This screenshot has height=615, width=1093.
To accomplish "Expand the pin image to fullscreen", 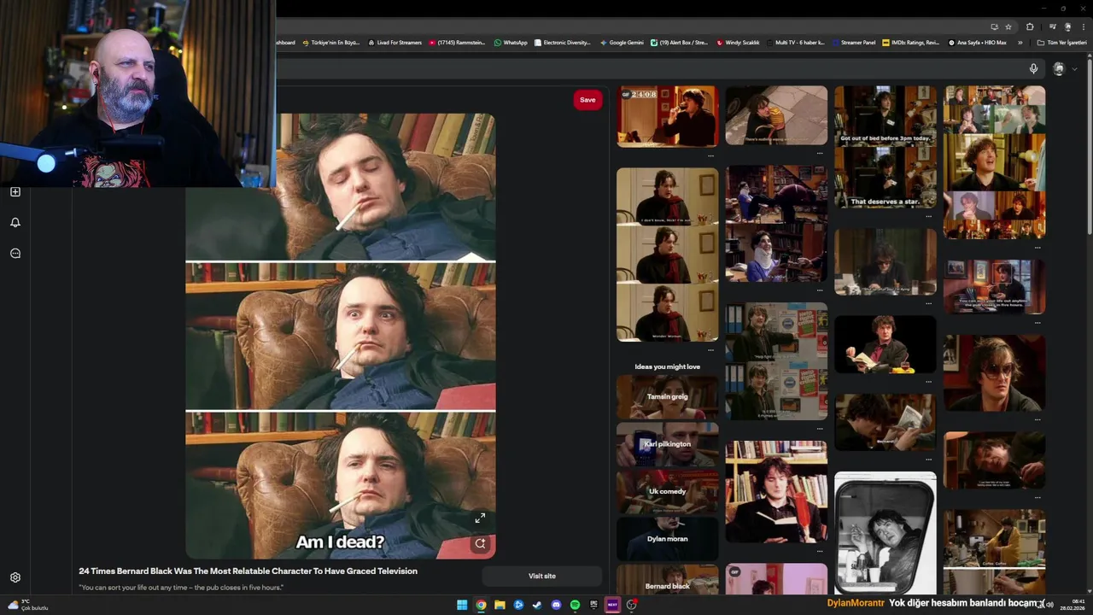I will point(480,518).
